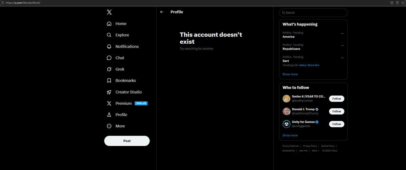This screenshot has height=170, width=406.
Task: Click the Post button
Action: pos(127,141)
